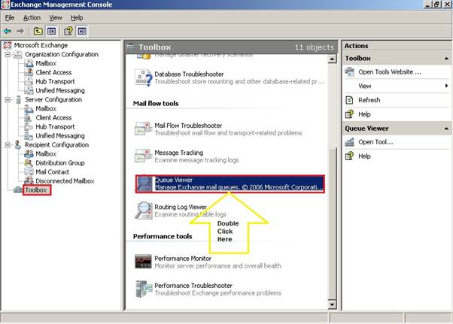Select Mail Flow Troubleshooter entry text

[x=188, y=126]
